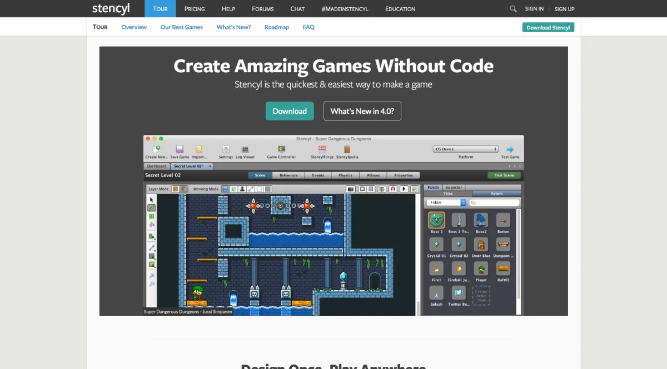Viewport: 667px width, 369px height.
Task: Switch to the Dashboard tab in Stencyl
Action: [x=157, y=166]
